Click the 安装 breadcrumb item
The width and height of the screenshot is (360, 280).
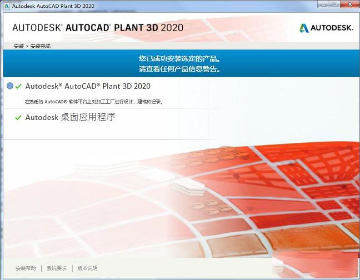[18, 46]
